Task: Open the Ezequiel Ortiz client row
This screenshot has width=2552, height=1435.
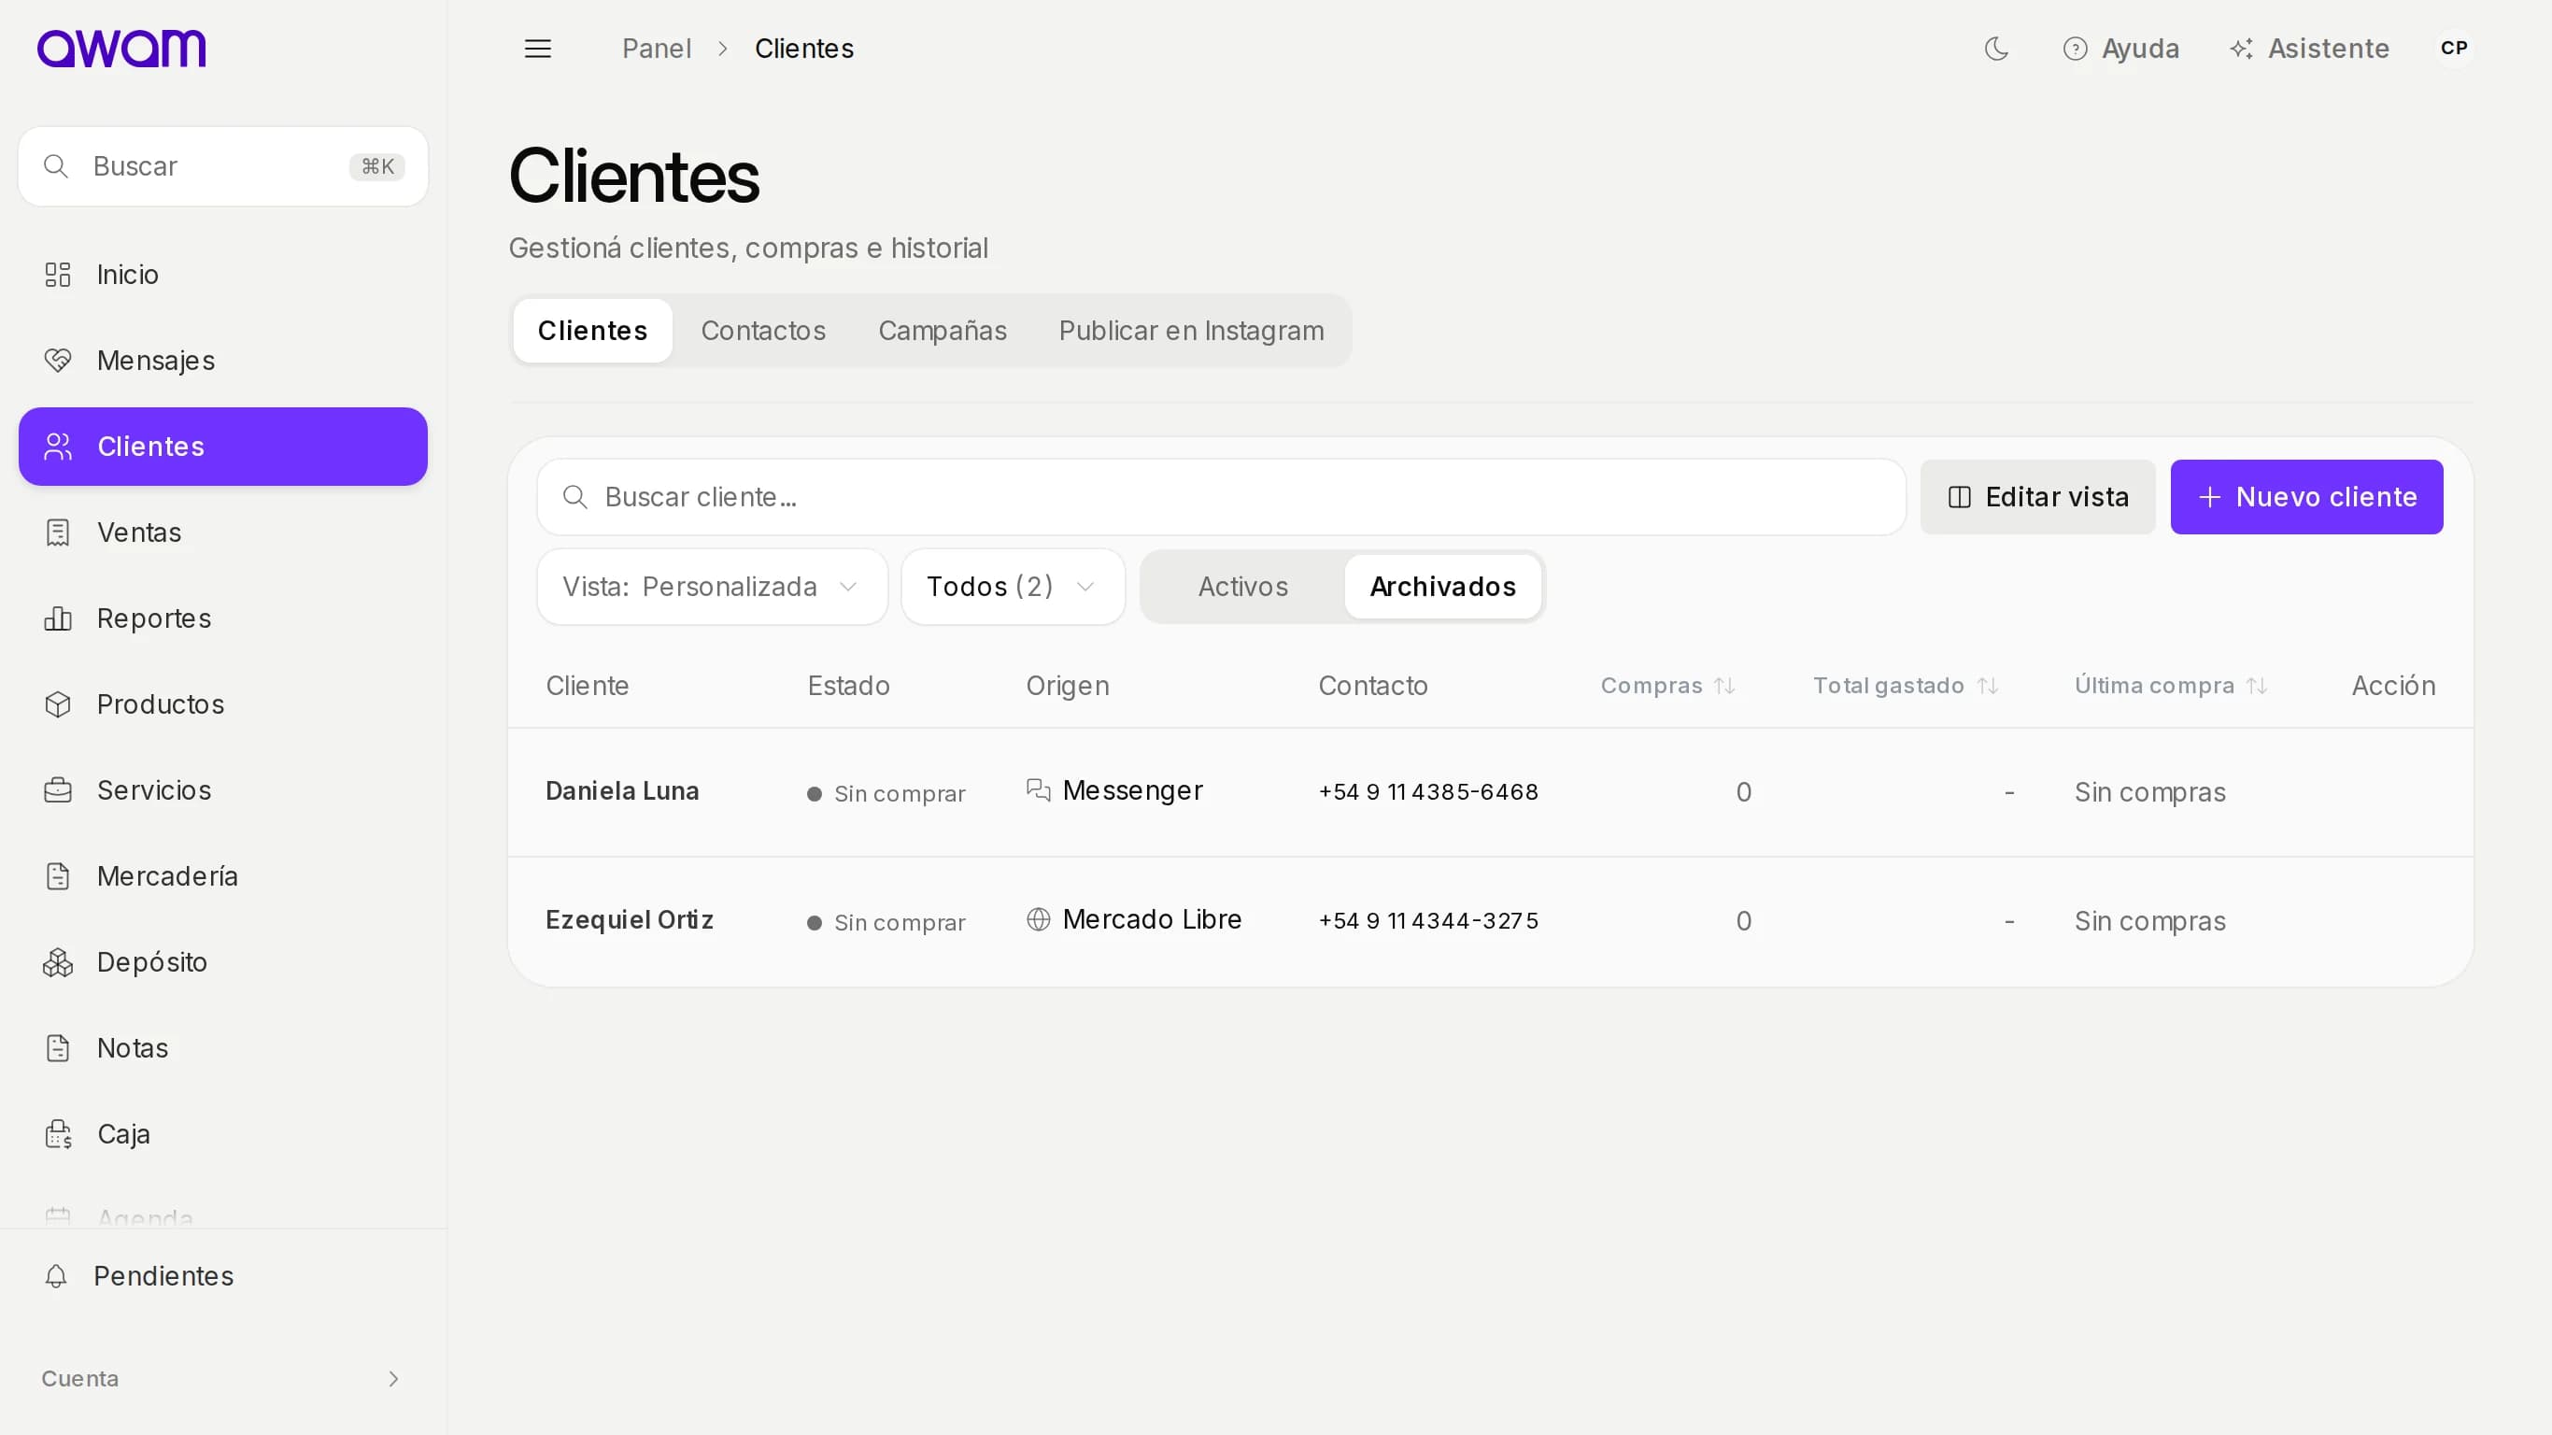Action: [x=1490, y=920]
